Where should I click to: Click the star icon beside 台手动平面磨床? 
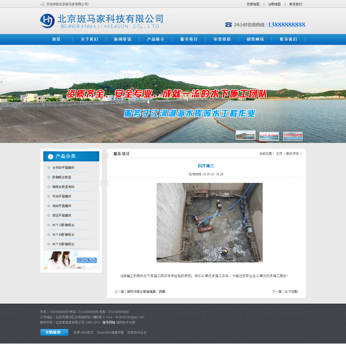(x=49, y=168)
